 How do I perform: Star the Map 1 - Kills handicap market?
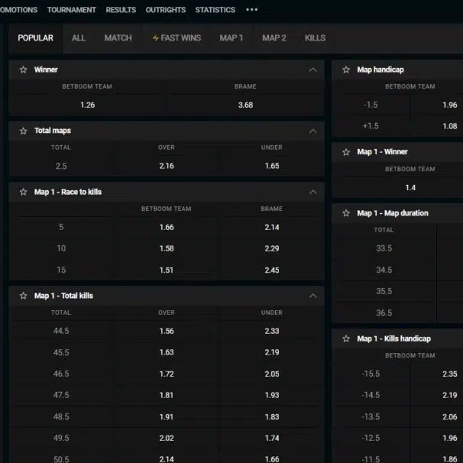[346, 338]
